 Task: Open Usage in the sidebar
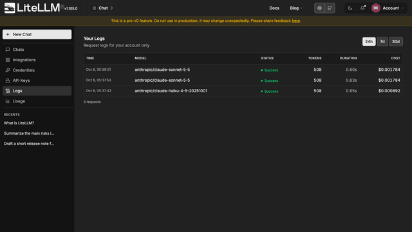click(x=37, y=101)
